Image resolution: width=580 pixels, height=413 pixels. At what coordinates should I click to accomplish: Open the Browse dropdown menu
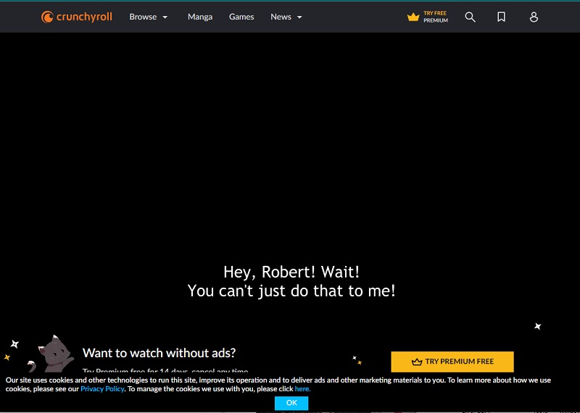tap(149, 17)
